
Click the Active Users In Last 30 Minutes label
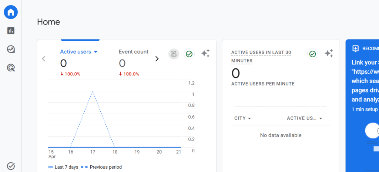coord(261,56)
